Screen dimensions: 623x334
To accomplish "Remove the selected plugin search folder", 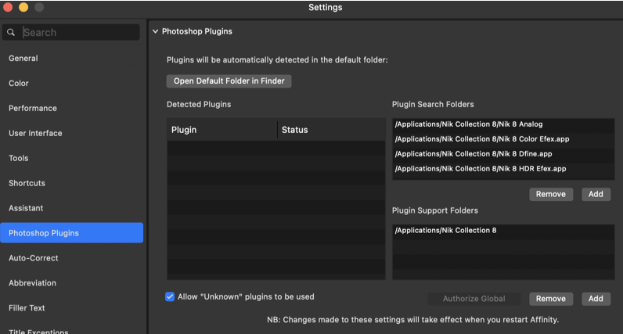I will point(551,194).
